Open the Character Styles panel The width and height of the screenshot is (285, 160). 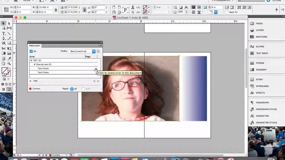pyautogui.click(x=266, y=123)
